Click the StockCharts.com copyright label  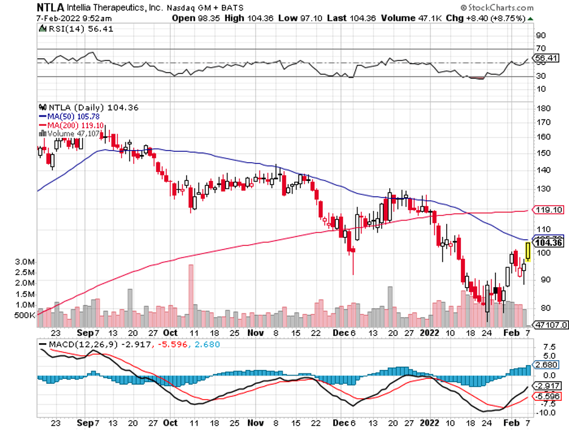[497, 7]
